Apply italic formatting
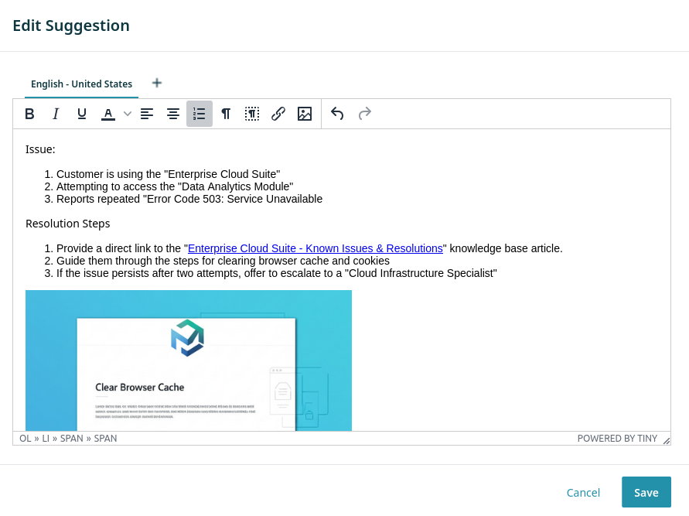Viewport: 689px width, 516px height. click(56, 114)
